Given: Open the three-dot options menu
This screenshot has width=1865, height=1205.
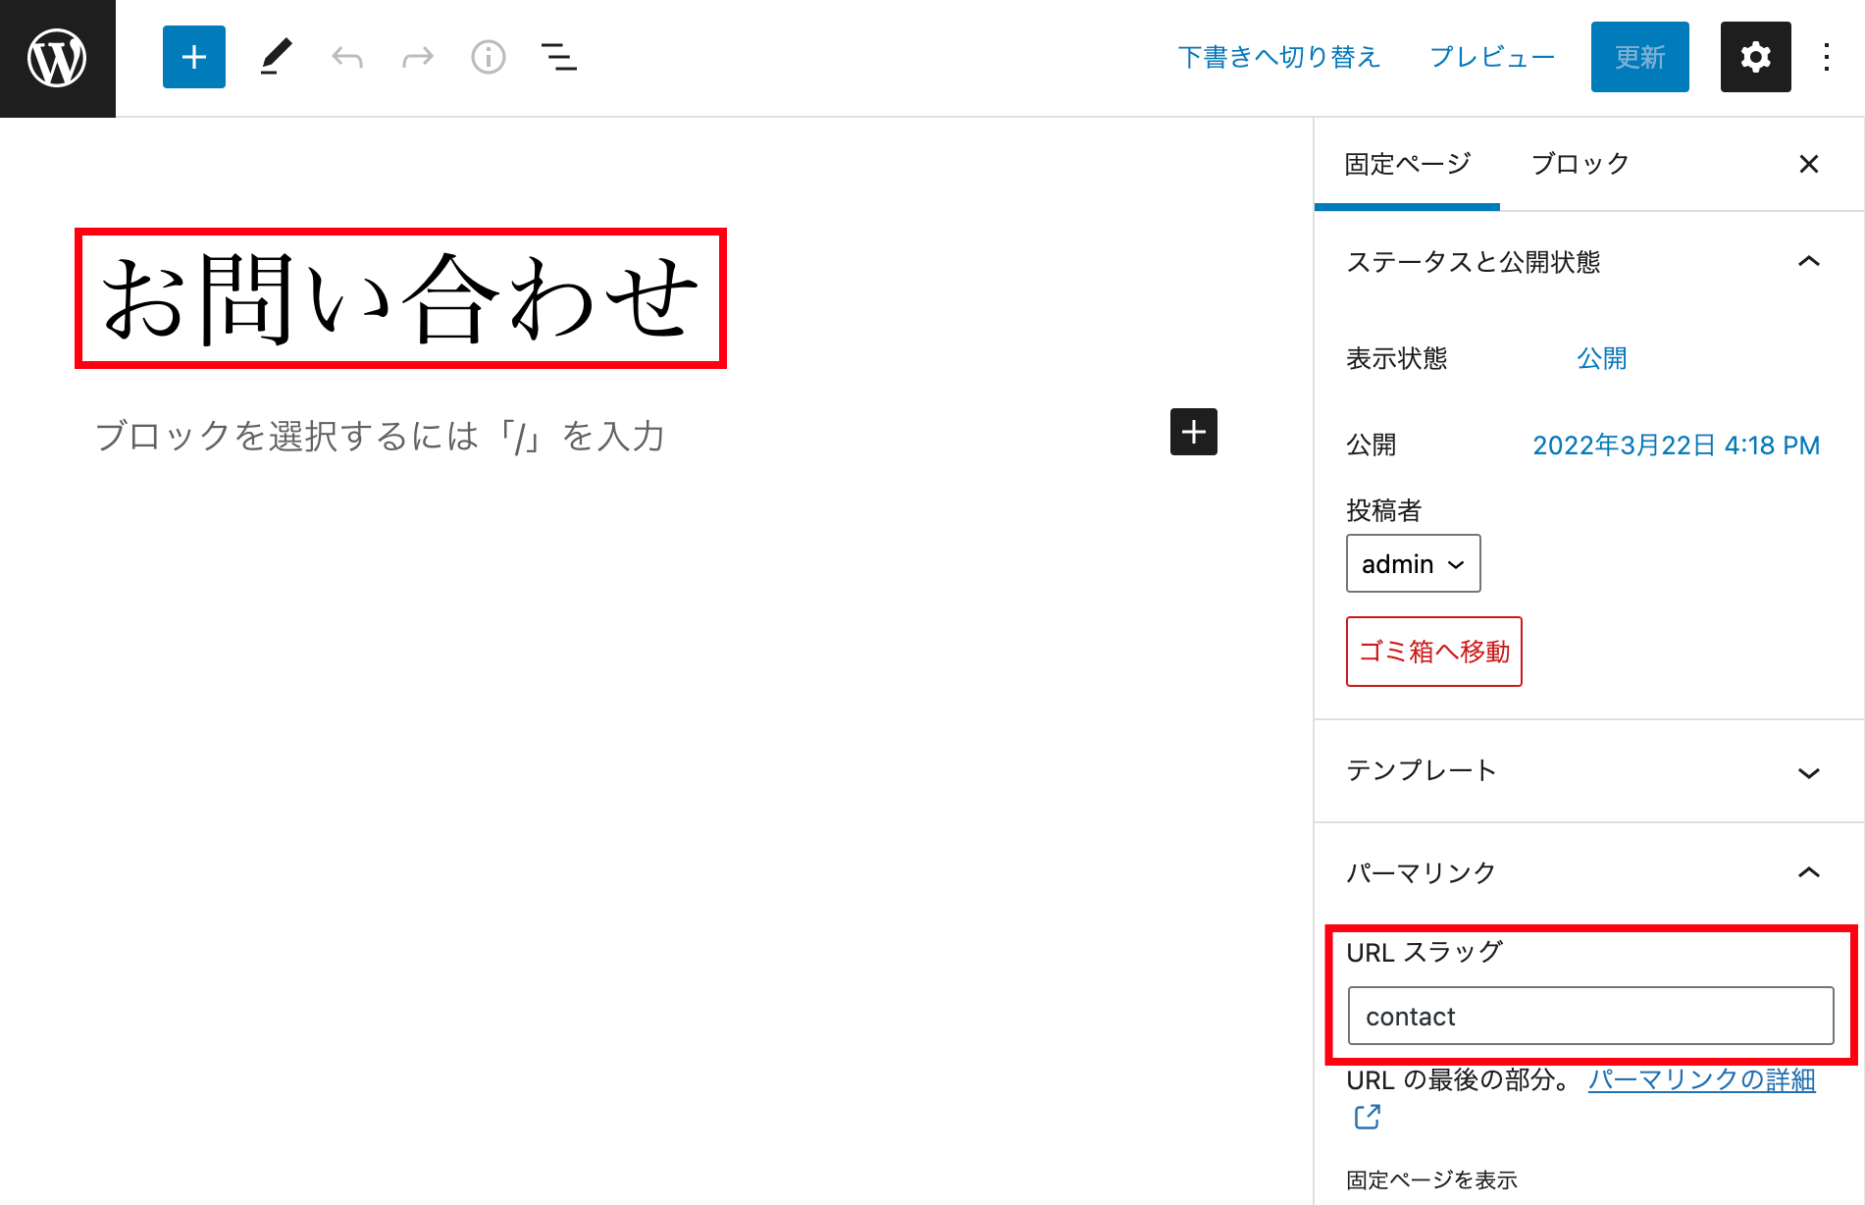Looking at the screenshot, I should click(x=1827, y=57).
